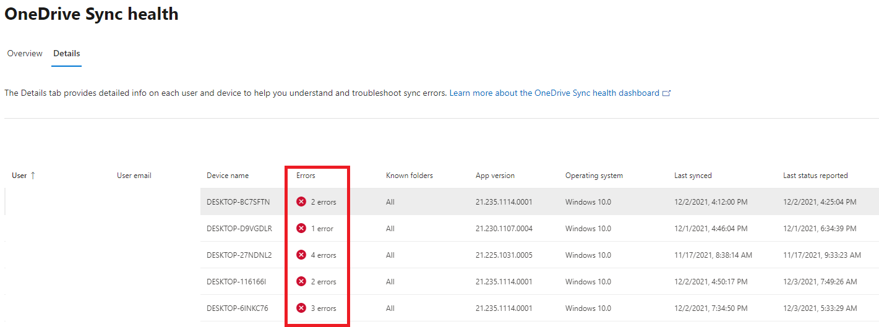Viewport: 879px width, 327px height.
Task: Click last synced 12/2/2021, 4:50:17 PM
Action: pyautogui.click(x=711, y=282)
